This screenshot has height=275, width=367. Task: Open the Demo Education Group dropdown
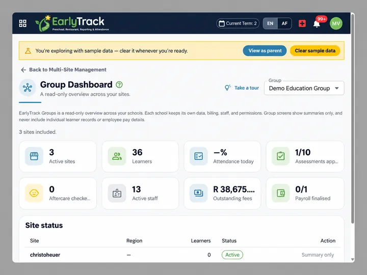tap(304, 88)
